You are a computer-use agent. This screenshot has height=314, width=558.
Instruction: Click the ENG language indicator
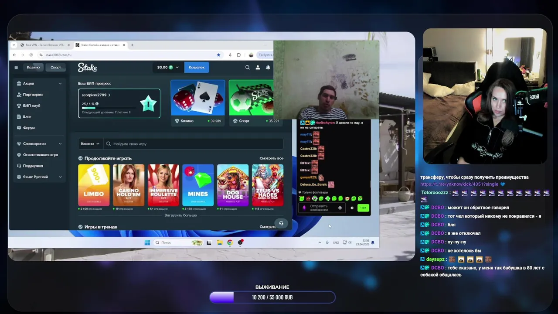click(x=336, y=242)
